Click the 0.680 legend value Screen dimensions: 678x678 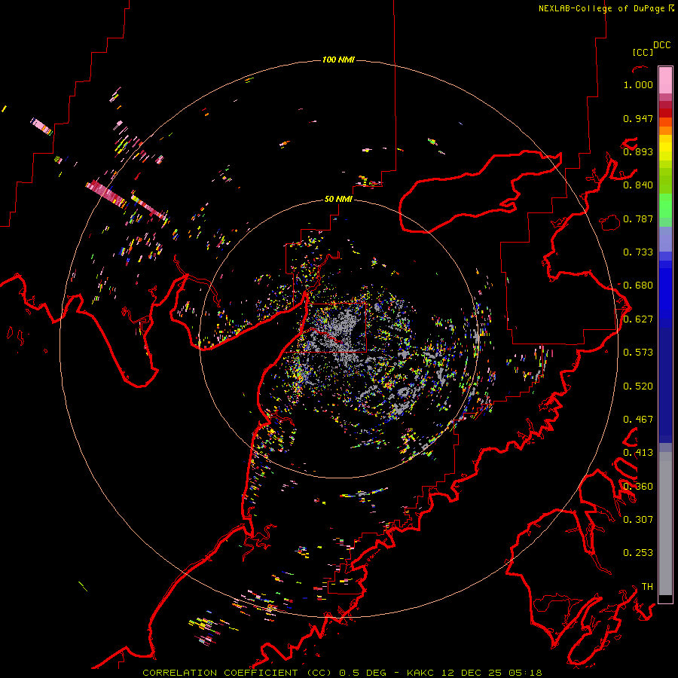(638, 286)
